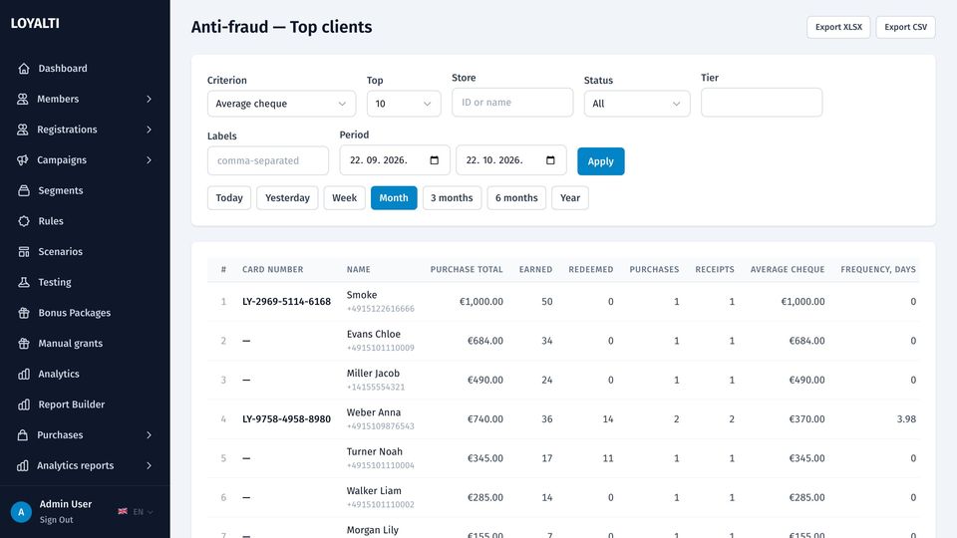Expand the Analytics reports submenu chevron
Image resolution: width=957 pixels, height=538 pixels.
[x=149, y=465]
